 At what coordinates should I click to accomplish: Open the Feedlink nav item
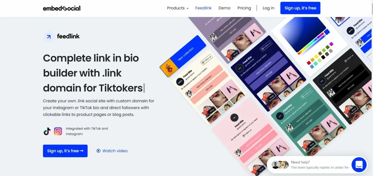click(x=204, y=8)
